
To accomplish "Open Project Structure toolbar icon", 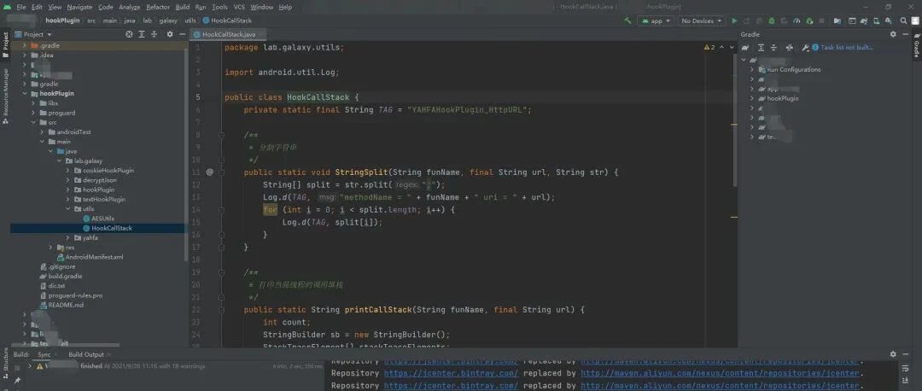I will [837, 20].
